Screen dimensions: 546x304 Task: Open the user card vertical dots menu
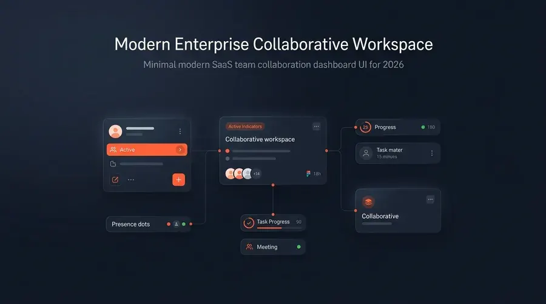(x=180, y=131)
